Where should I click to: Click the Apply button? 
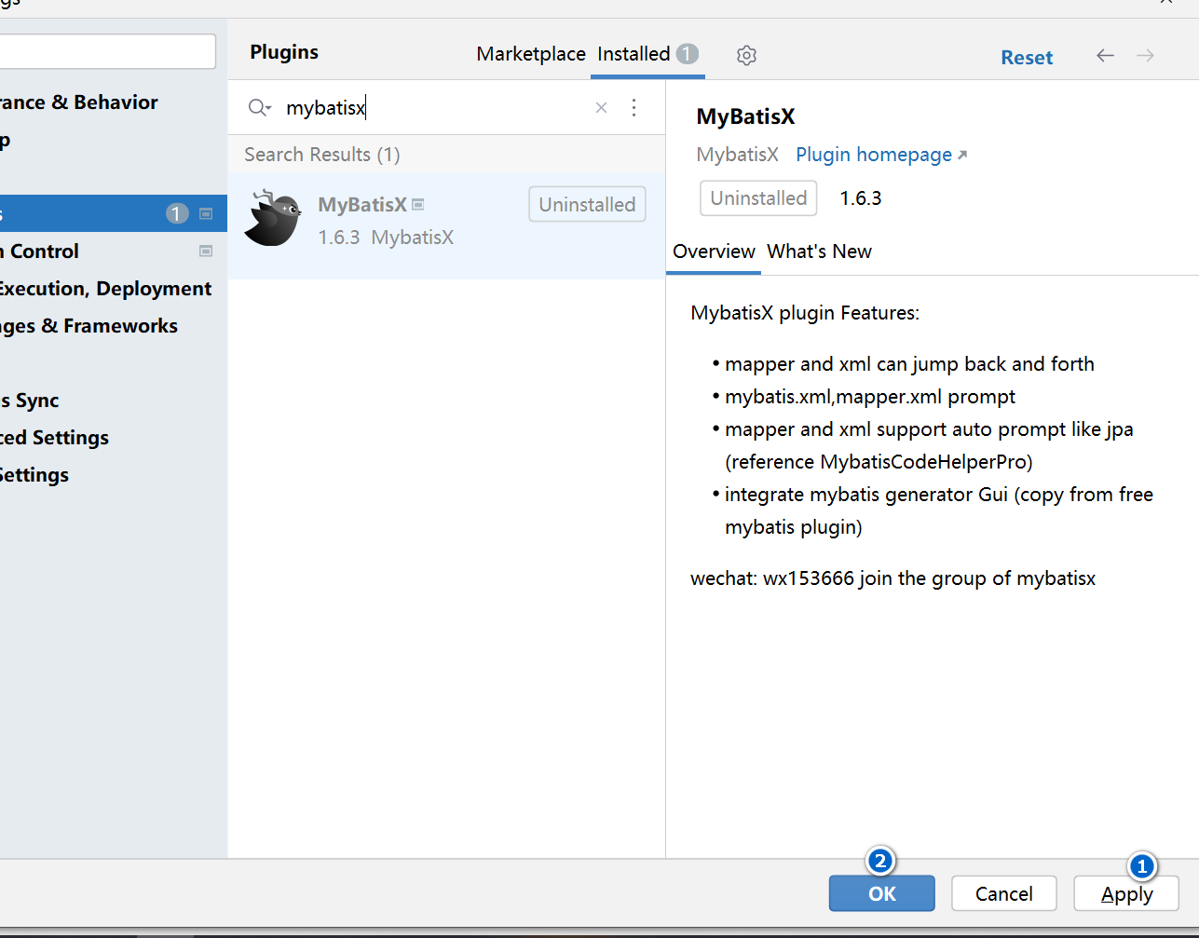(1126, 894)
